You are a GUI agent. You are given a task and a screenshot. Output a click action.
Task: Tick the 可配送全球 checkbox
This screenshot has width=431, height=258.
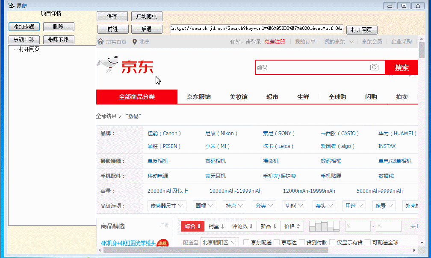368,242
